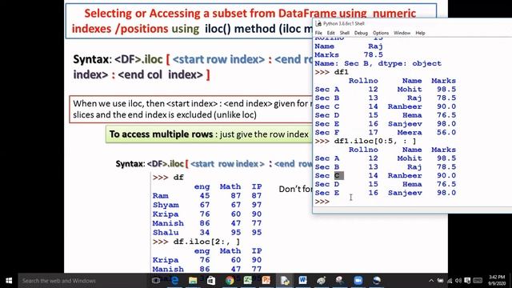Click the 'df1.iloc[0:5, : ]' command line
The height and width of the screenshot is (288, 512).
pyautogui.click(x=375, y=141)
